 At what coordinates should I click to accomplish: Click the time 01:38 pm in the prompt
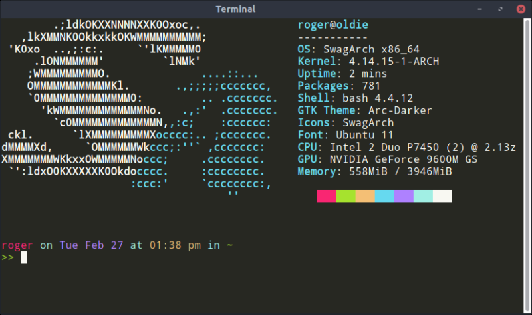tap(175, 245)
